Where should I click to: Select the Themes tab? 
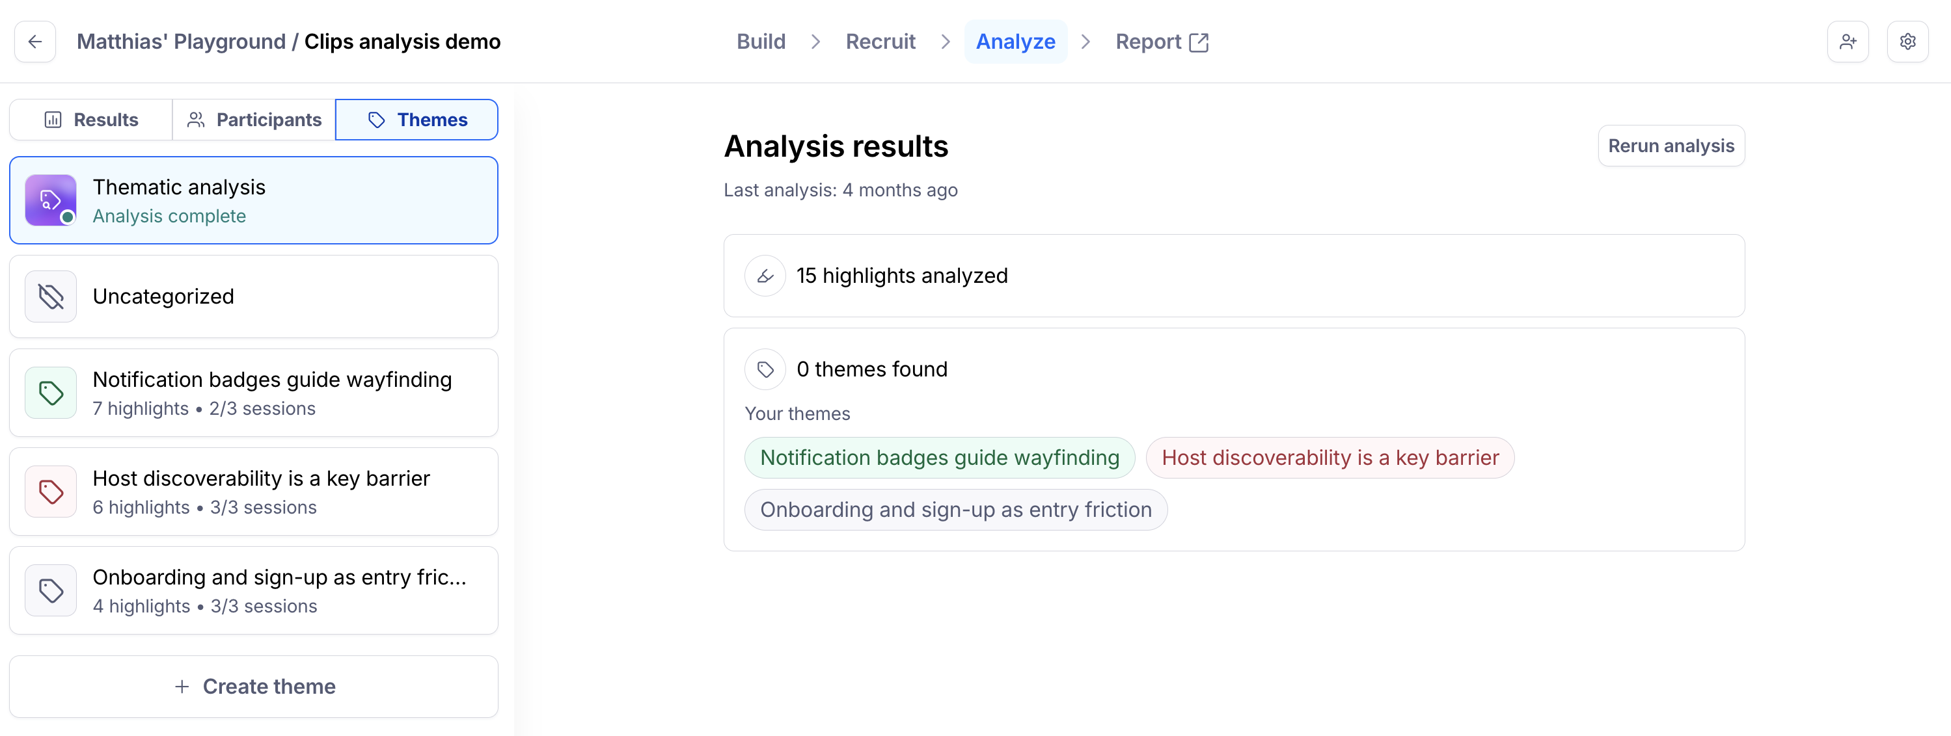pos(416,120)
